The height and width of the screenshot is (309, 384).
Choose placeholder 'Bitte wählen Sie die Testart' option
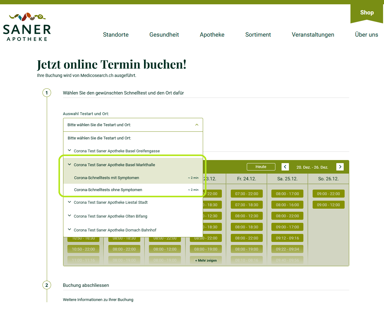(x=133, y=138)
